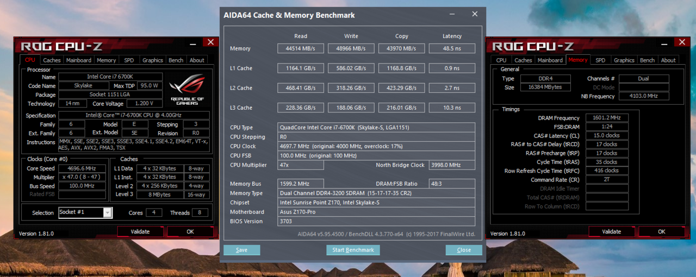Switch to Memory tab in left CPU-Z window

pos(107,60)
